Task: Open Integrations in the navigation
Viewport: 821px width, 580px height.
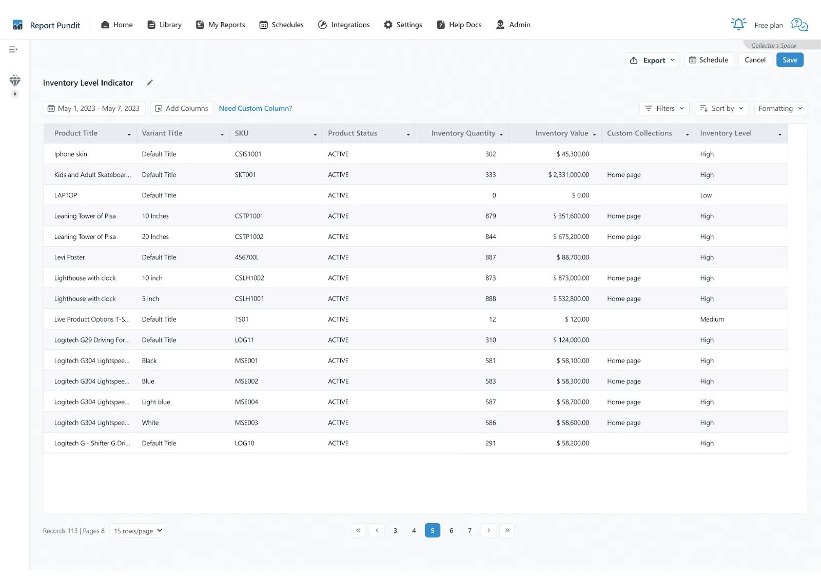Action: [344, 25]
